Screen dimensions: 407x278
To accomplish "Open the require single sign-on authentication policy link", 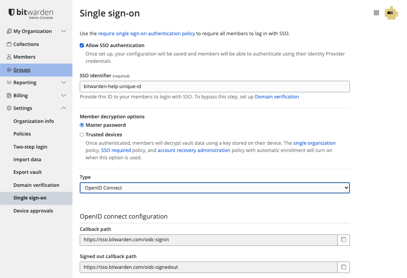I will [146, 33].
